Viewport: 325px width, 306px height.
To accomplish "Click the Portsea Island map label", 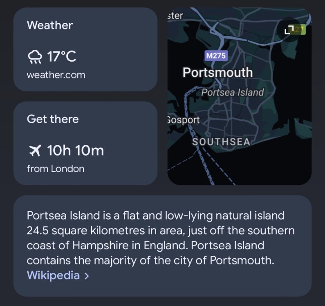I will coord(233,92).
